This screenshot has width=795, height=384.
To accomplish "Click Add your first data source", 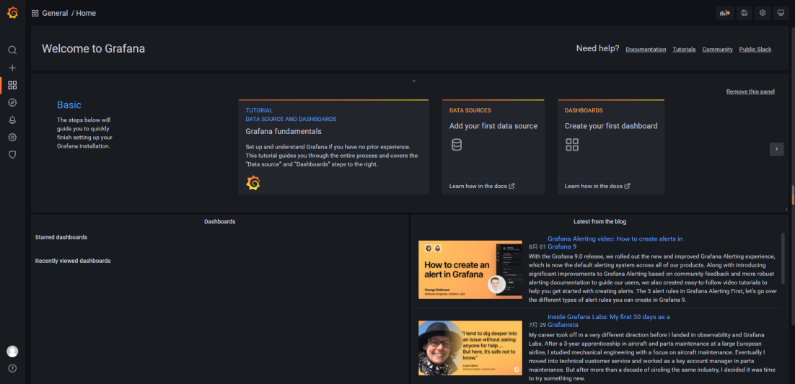I will pyautogui.click(x=493, y=126).
